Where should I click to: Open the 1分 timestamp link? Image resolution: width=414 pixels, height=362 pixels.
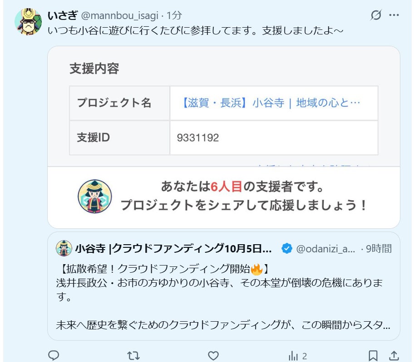click(x=174, y=15)
